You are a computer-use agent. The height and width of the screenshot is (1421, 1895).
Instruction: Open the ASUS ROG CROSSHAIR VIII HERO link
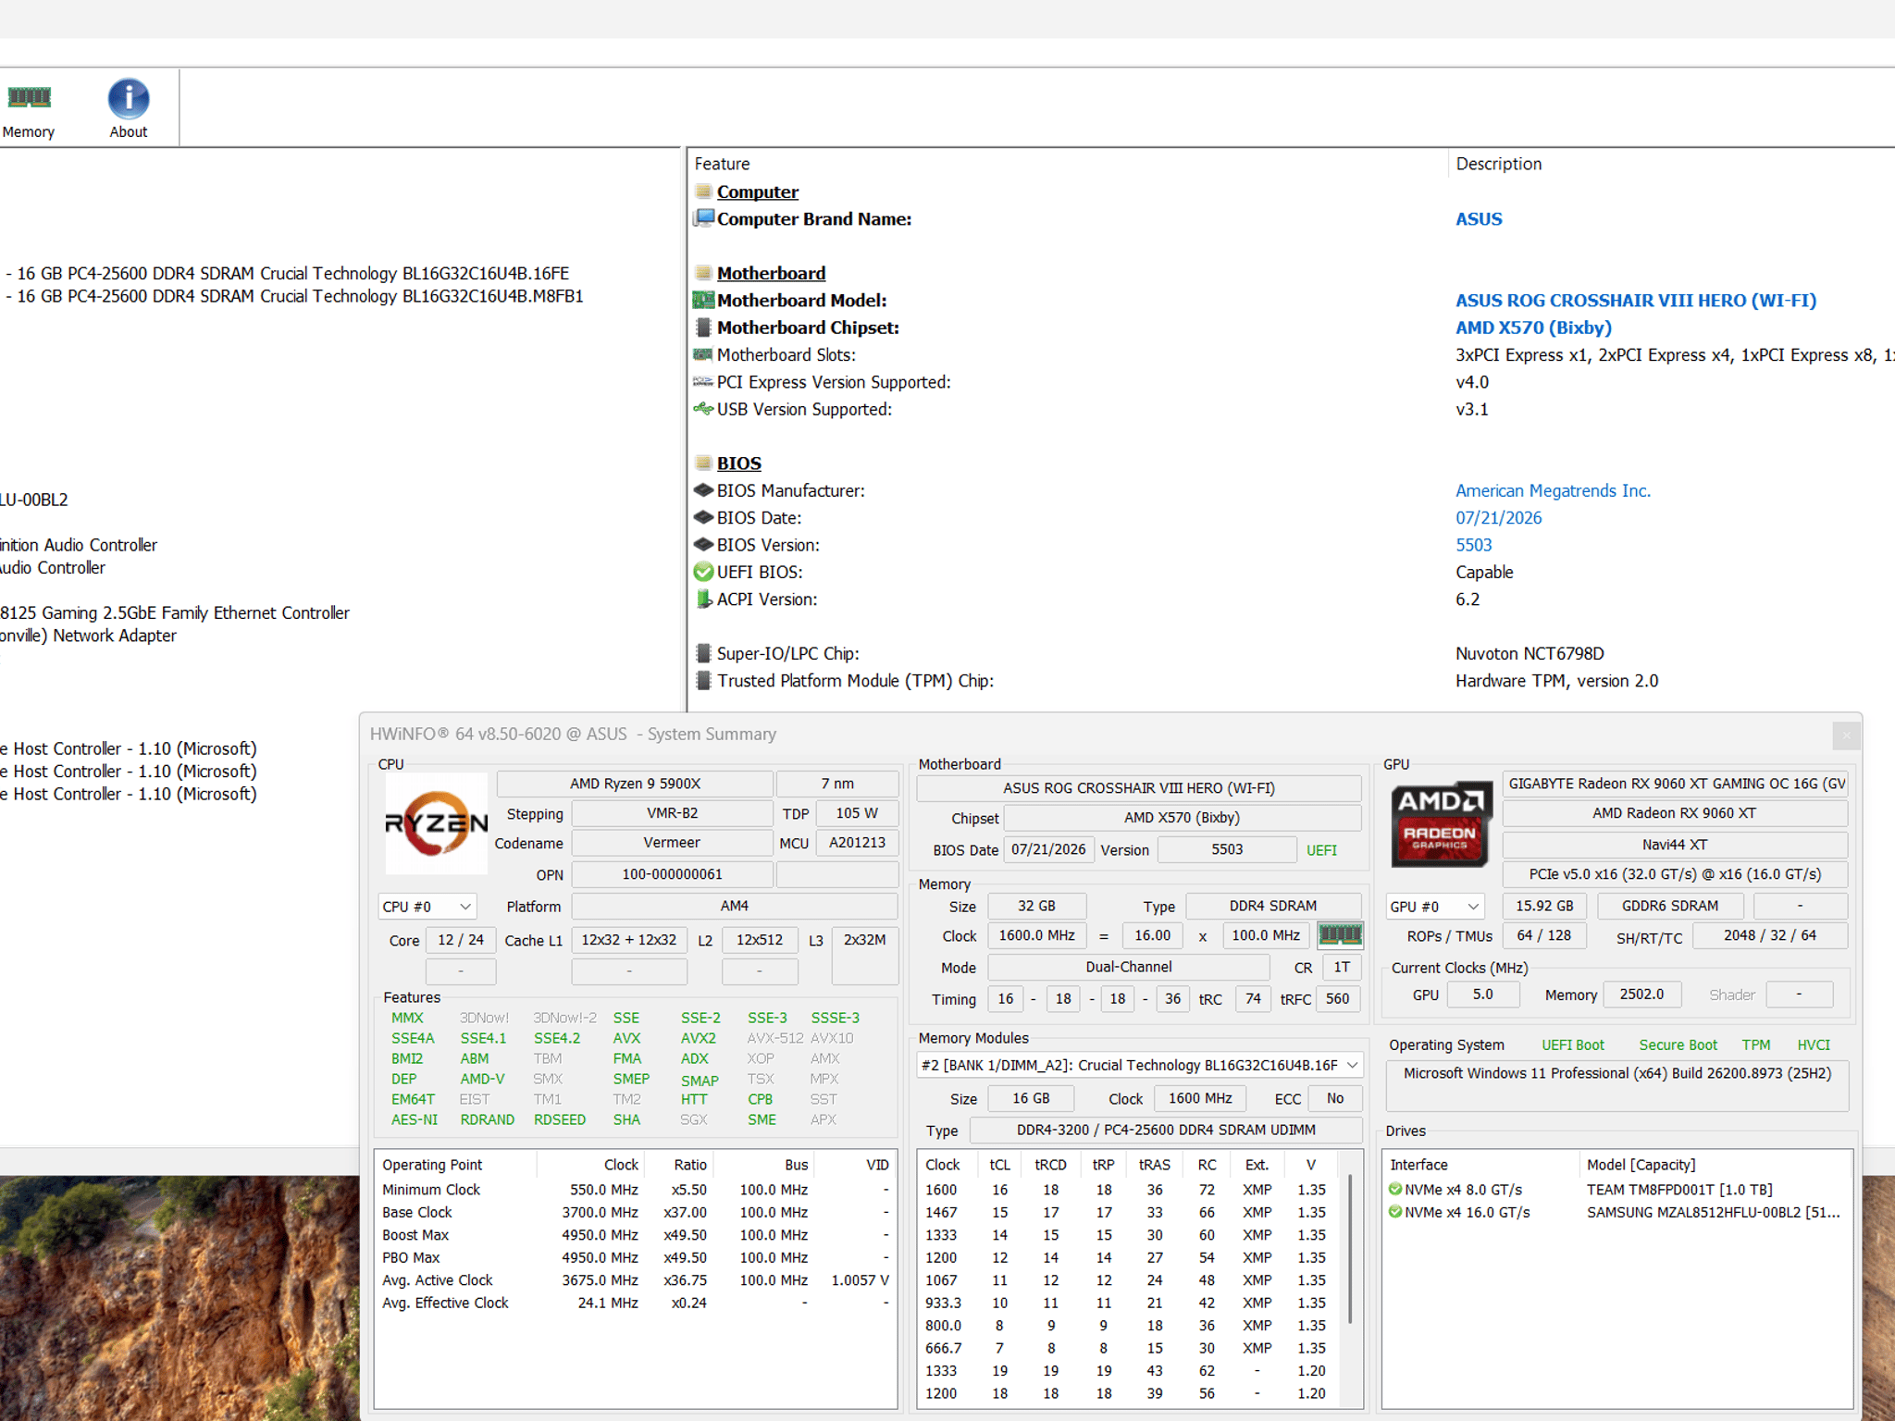pyautogui.click(x=1636, y=300)
